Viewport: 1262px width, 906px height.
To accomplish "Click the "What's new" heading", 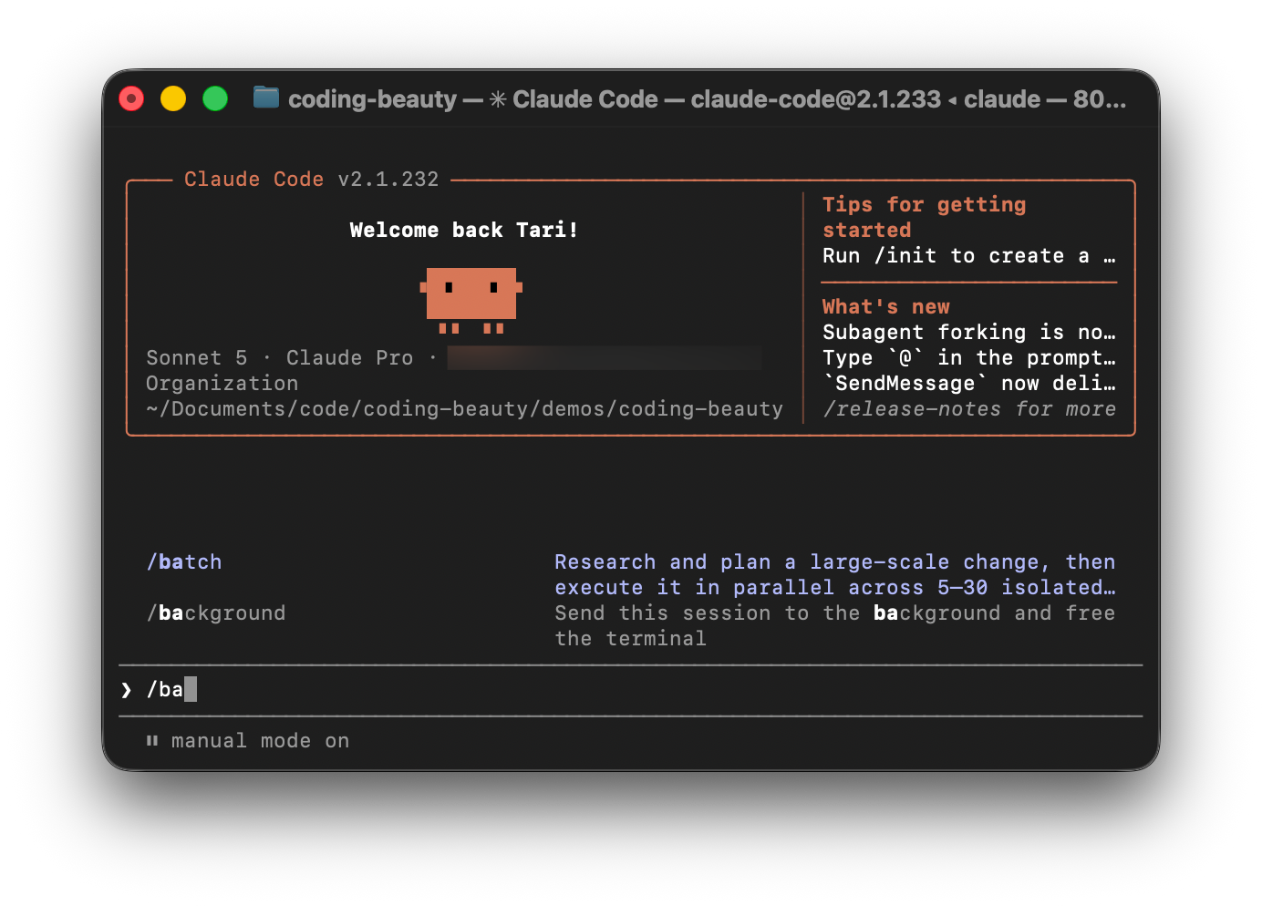I will [x=885, y=307].
